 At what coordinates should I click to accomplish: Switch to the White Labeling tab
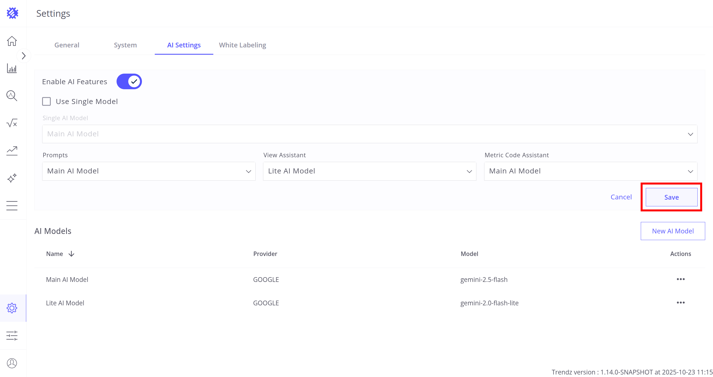point(242,45)
